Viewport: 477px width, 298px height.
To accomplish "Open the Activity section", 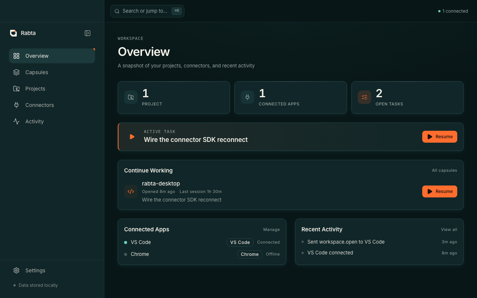I will (52, 121).
